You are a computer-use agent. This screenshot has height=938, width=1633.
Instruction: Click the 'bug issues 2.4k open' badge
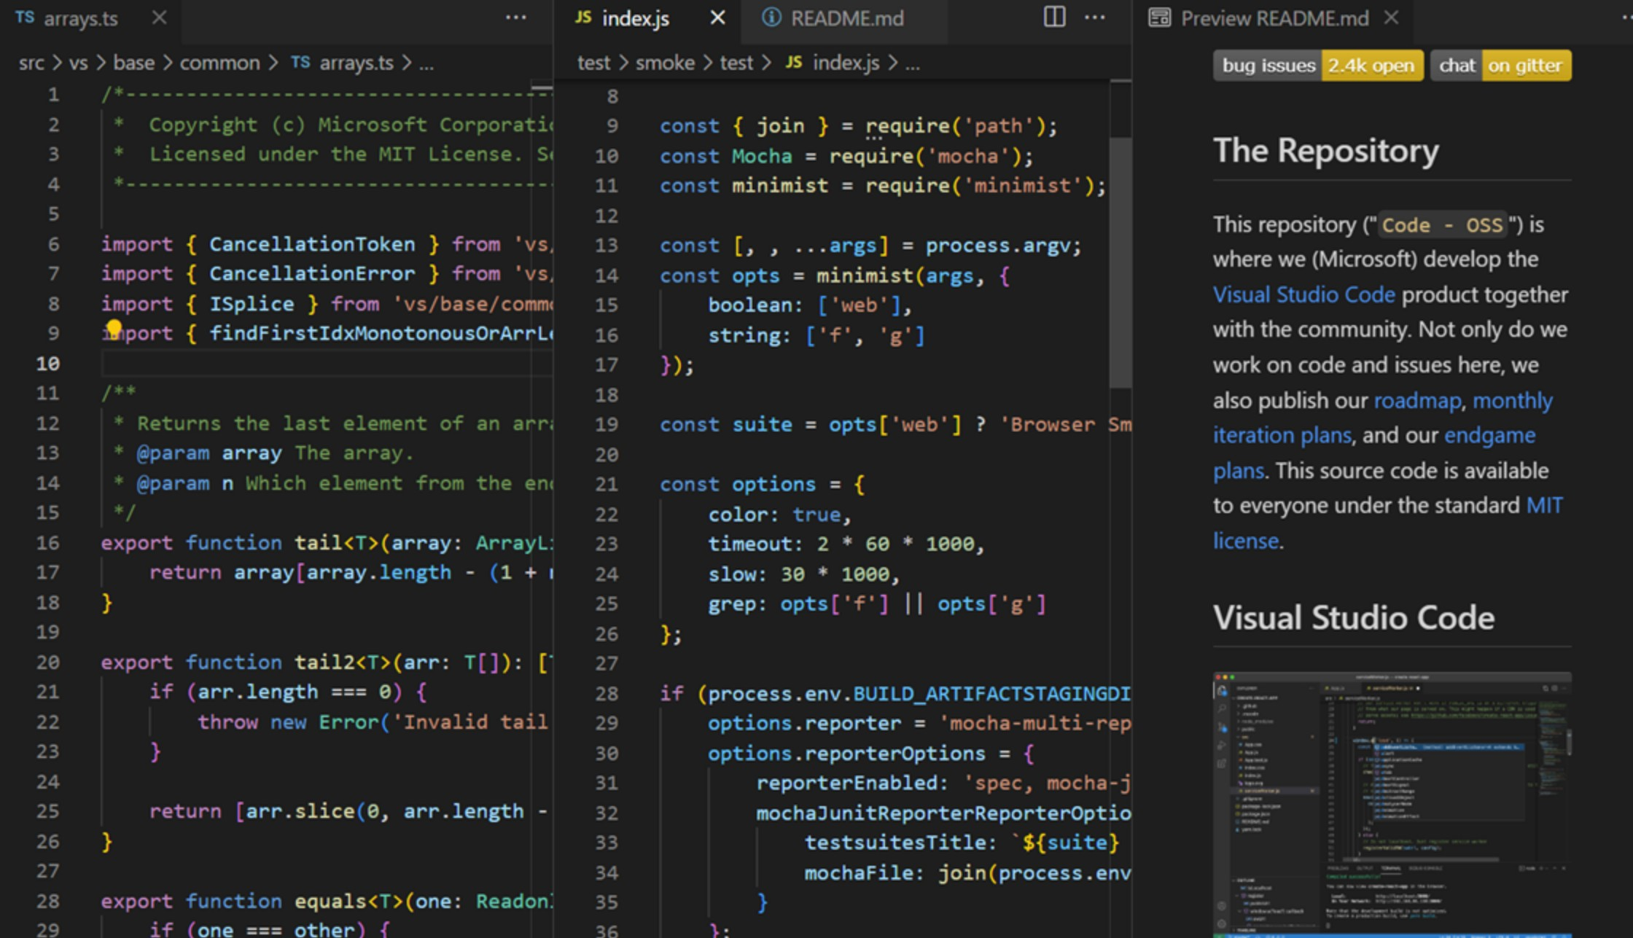[1318, 66]
